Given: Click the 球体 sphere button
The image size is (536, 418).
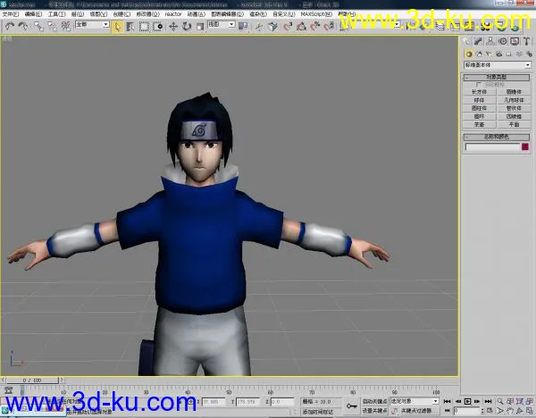Looking at the screenshot, I should coord(479,100).
